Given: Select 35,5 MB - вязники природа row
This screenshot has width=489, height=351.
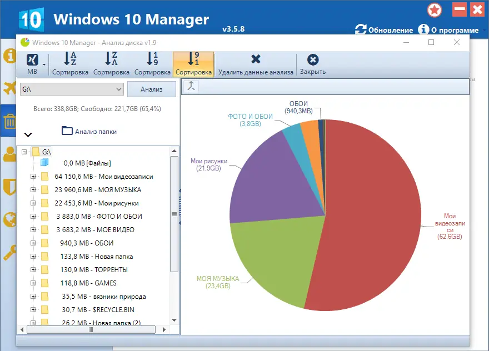Looking at the screenshot, I should click(104, 297).
